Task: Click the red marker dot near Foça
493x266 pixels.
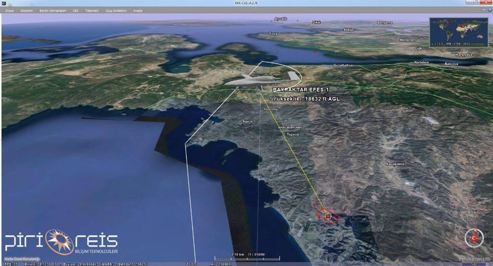Action: click(315, 51)
